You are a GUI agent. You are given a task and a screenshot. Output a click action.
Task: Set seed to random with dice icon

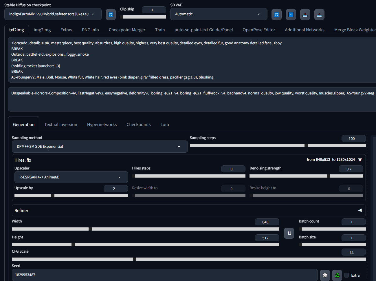pyautogui.click(x=325, y=275)
